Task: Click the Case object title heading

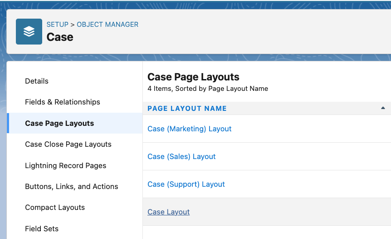Action: [60, 37]
